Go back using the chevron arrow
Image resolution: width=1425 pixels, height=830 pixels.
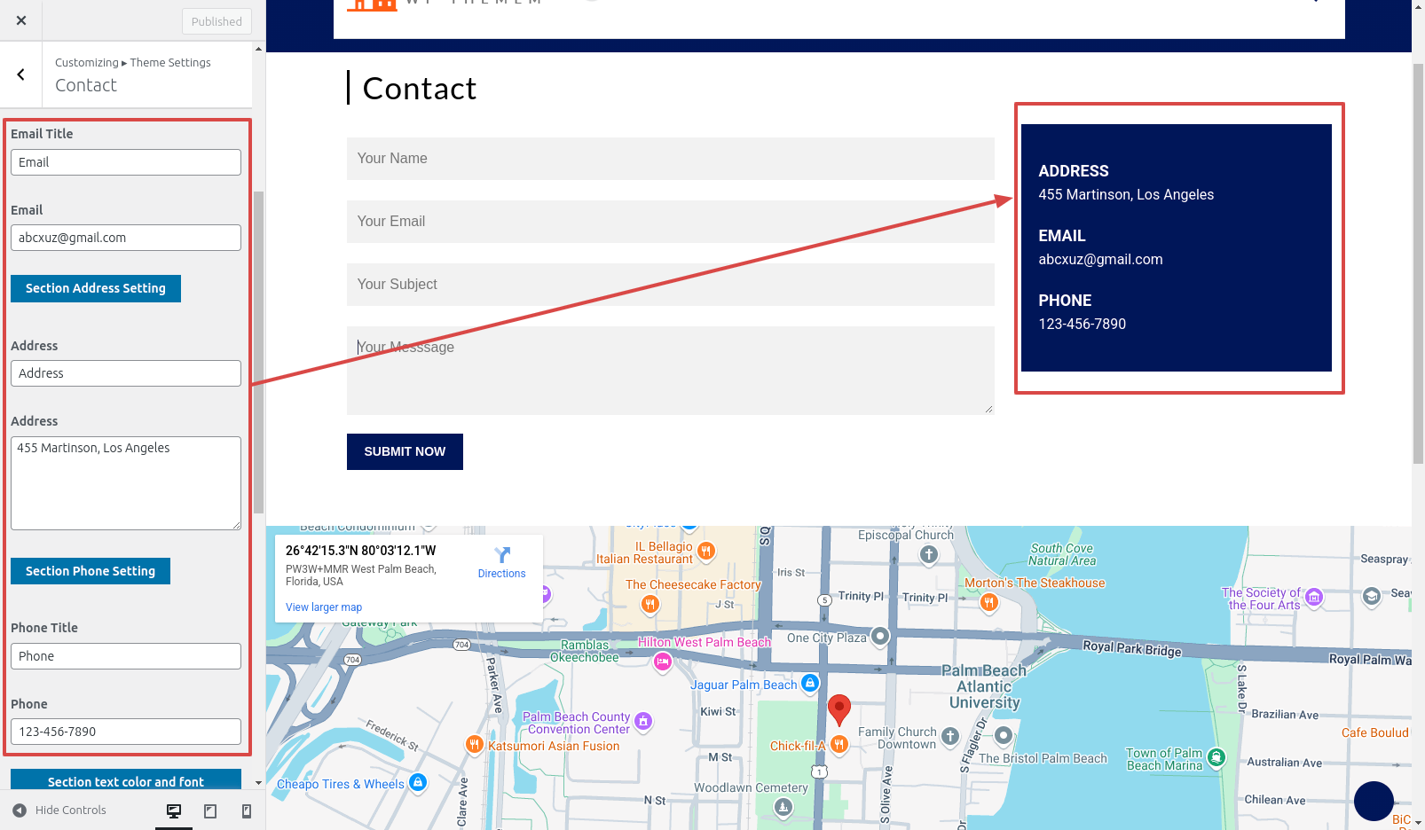(21, 74)
